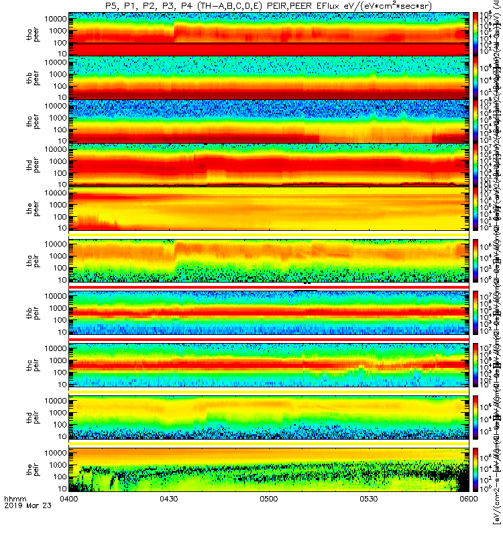The width and height of the screenshot is (503, 537).
Task: Click the color bar of tha peir panel
Action: [476, 260]
